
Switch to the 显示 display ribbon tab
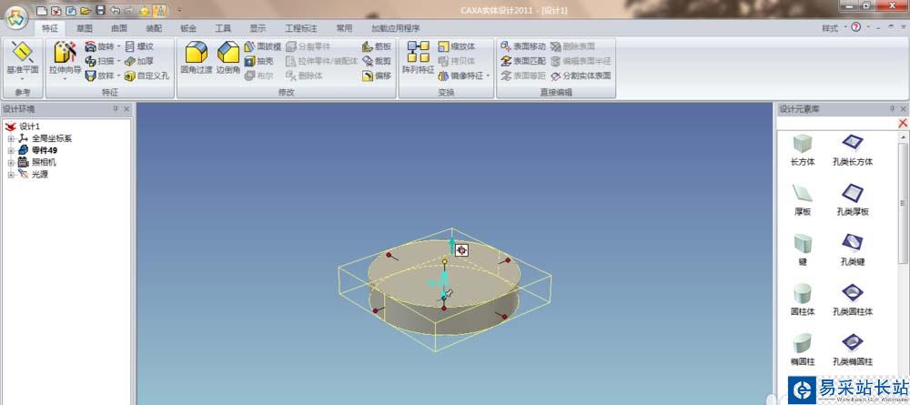pyautogui.click(x=258, y=28)
